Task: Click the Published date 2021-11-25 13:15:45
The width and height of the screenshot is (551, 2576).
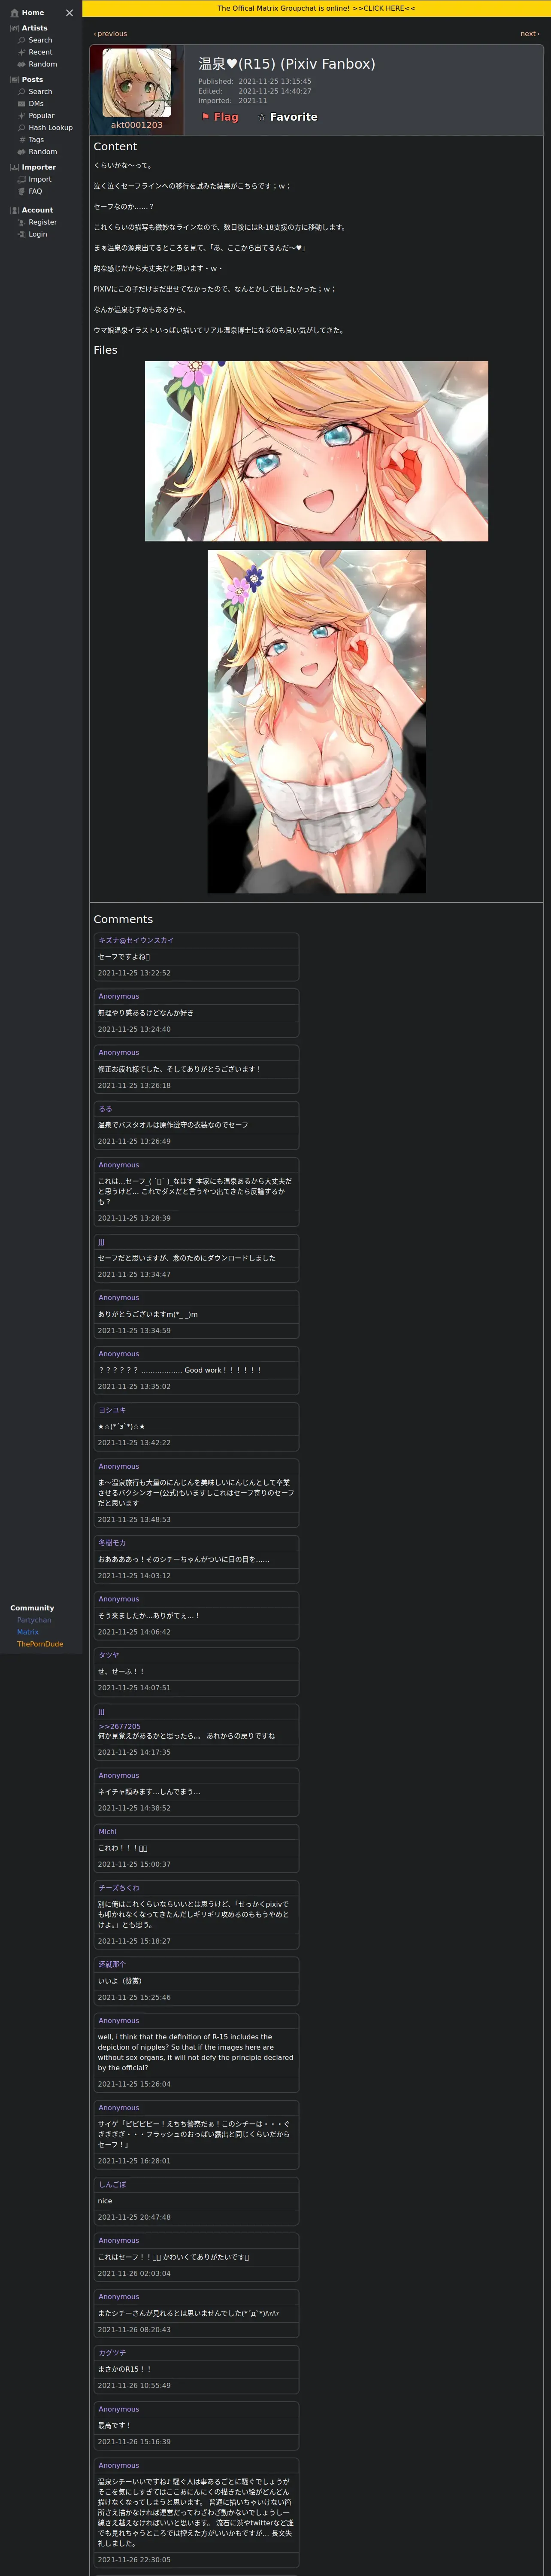Action: (x=275, y=82)
